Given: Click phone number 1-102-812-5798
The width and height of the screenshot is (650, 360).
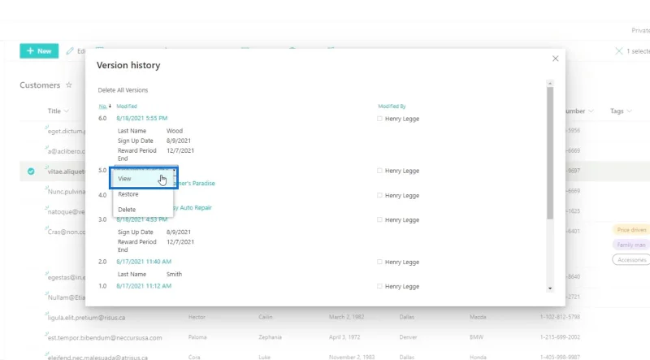Looking at the screenshot, I should [560, 317].
